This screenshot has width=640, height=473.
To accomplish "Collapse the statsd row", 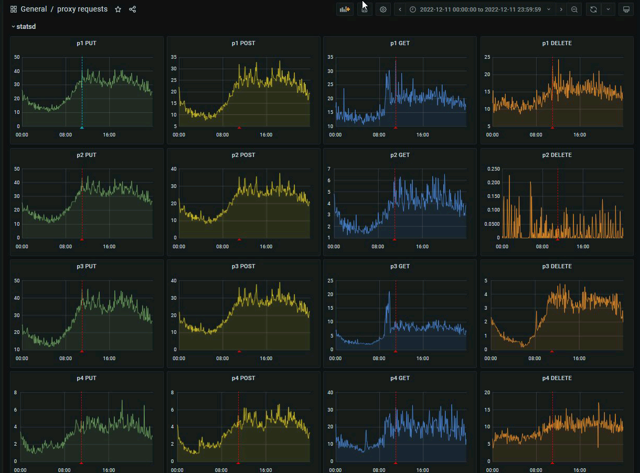I will coord(24,26).
